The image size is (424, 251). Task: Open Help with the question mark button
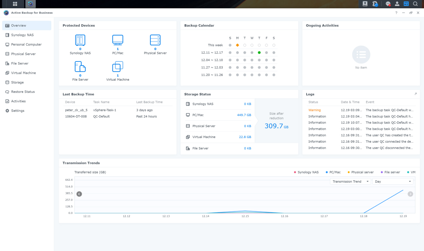coord(396,13)
